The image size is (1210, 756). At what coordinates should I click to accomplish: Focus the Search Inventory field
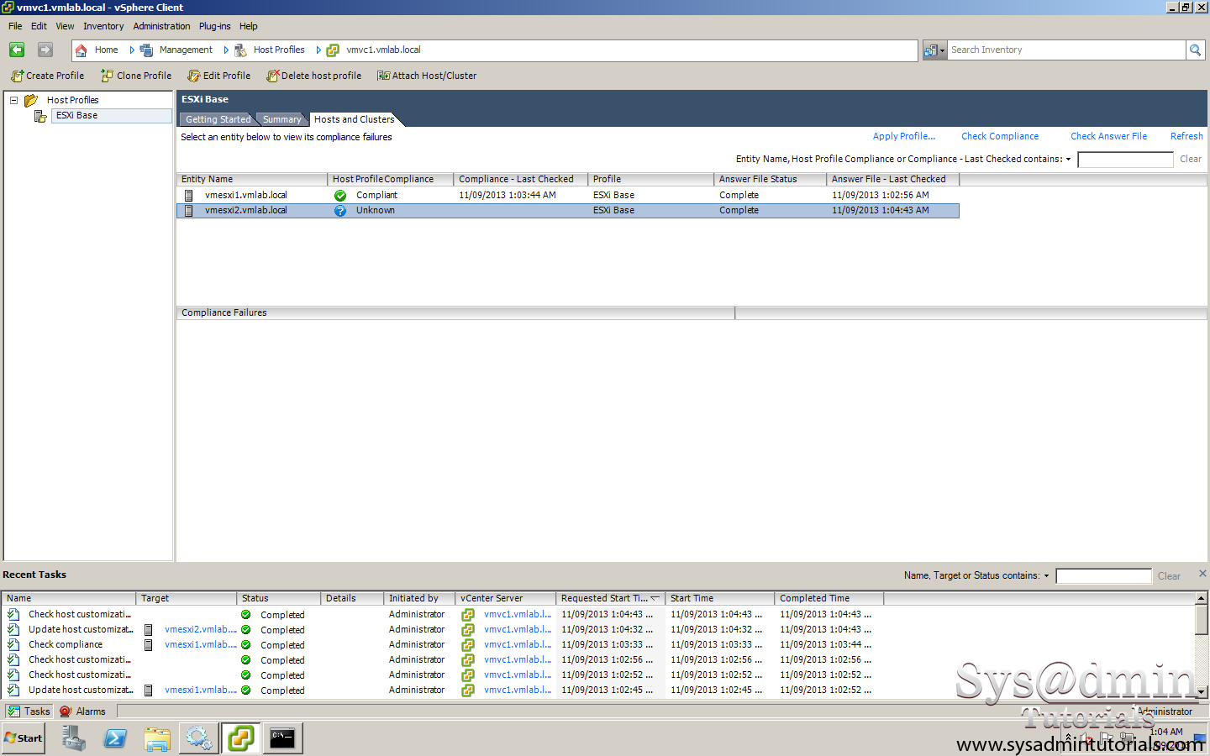(x=1066, y=50)
